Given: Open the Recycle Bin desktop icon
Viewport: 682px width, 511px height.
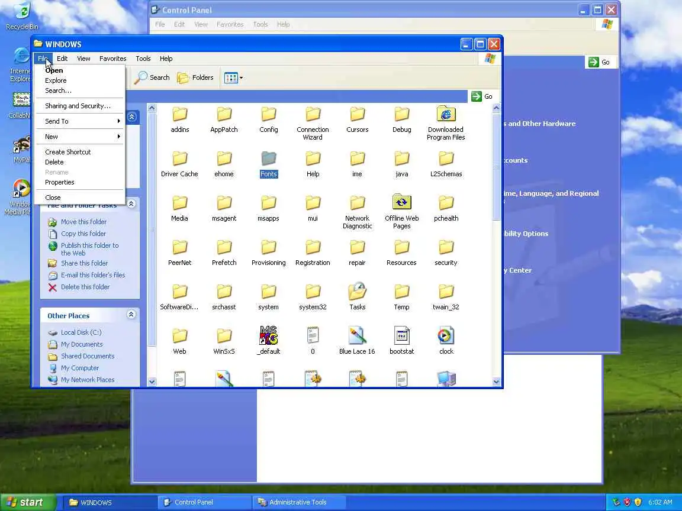Looking at the screenshot, I should coord(22,15).
